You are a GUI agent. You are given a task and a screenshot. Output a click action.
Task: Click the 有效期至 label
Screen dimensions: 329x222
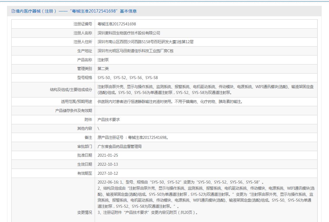(x=85, y=174)
